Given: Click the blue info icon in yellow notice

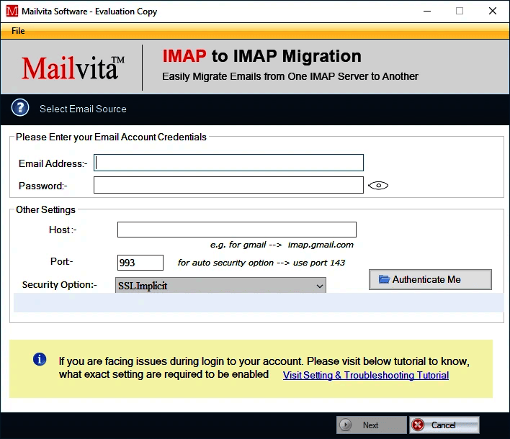Looking at the screenshot, I should 40,359.
